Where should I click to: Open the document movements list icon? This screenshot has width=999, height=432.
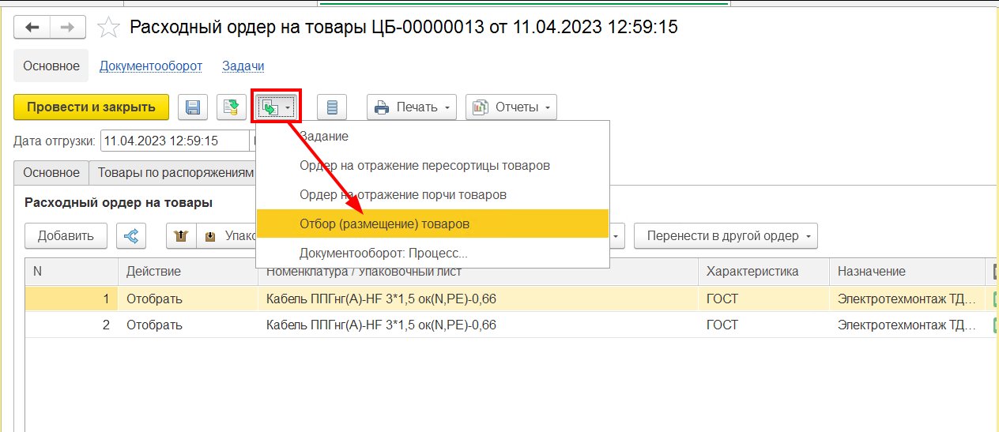[x=332, y=107]
